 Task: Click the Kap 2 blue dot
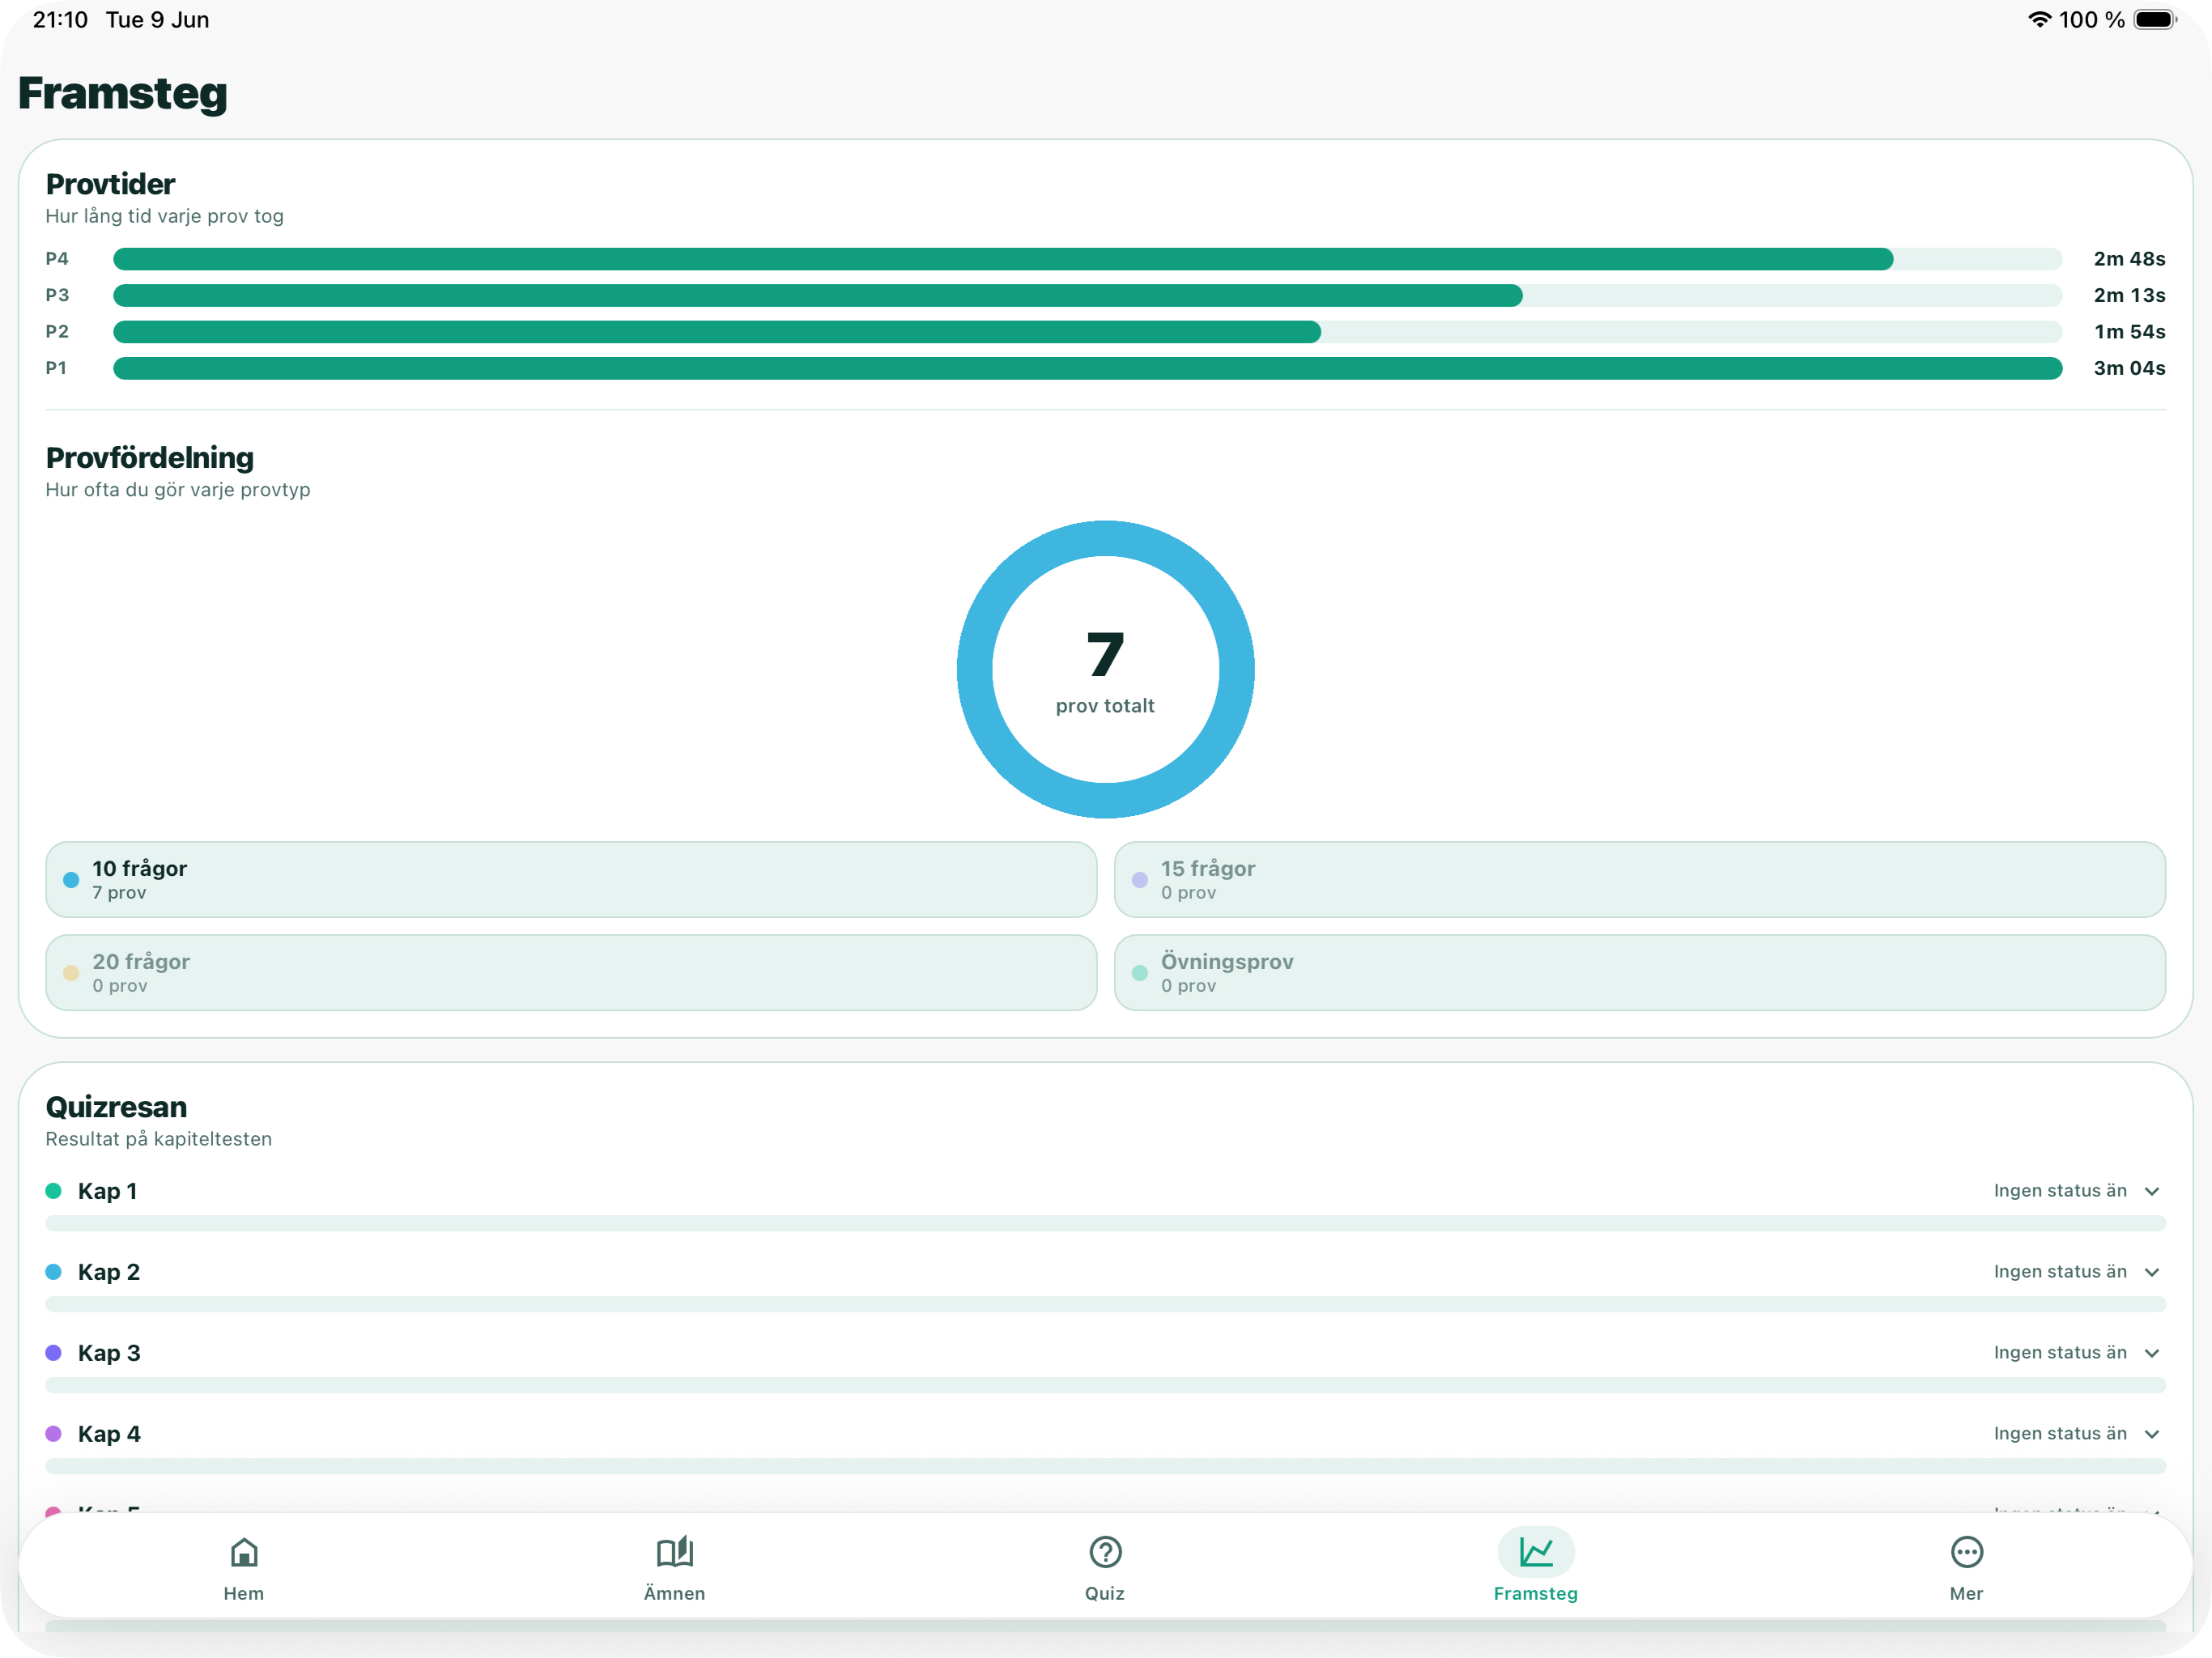(54, 1271)
